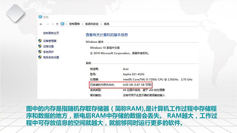237x133 pixels.
Task: Click the forward navigation arrow
Action: coord(47,24)
